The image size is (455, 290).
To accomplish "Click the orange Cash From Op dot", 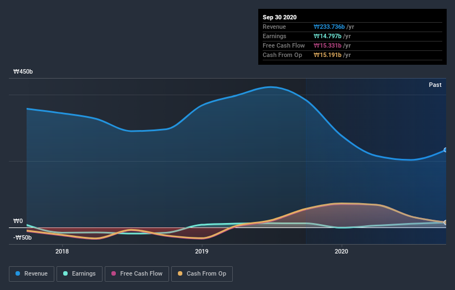I will click(180, 273).
